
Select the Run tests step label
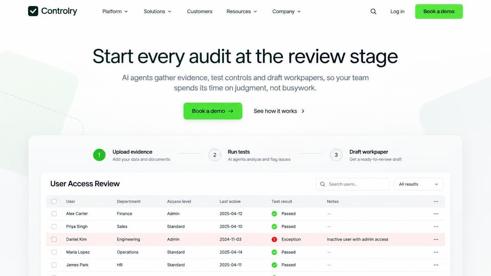(239, 152)
